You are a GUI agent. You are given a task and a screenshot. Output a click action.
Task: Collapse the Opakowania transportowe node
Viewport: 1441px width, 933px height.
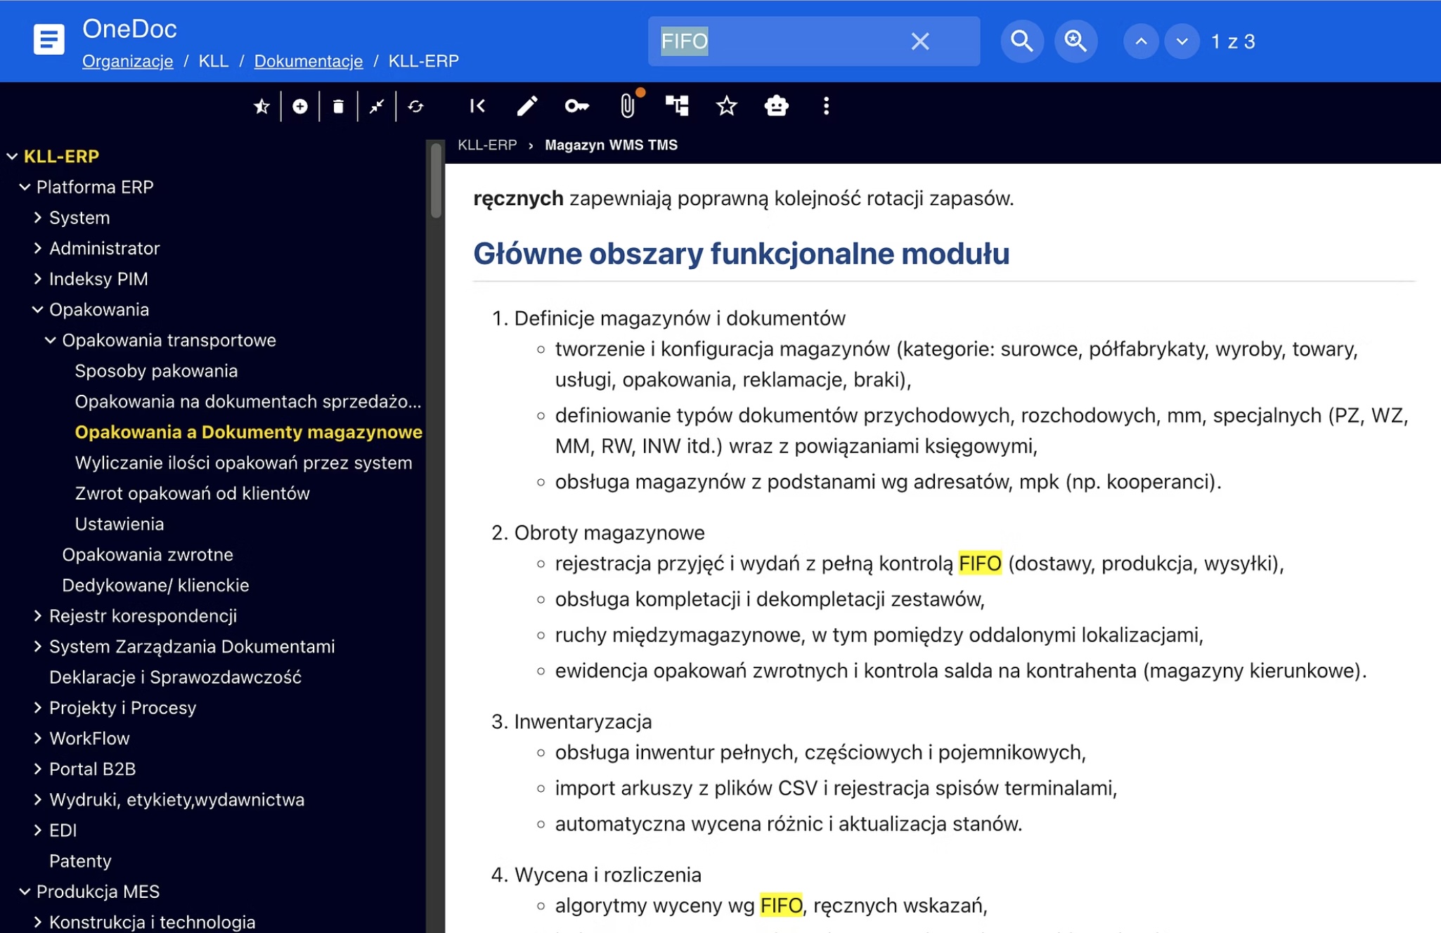click(51, 340)
